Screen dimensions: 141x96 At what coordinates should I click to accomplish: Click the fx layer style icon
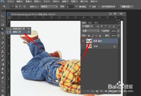click(x=93, y=91)
